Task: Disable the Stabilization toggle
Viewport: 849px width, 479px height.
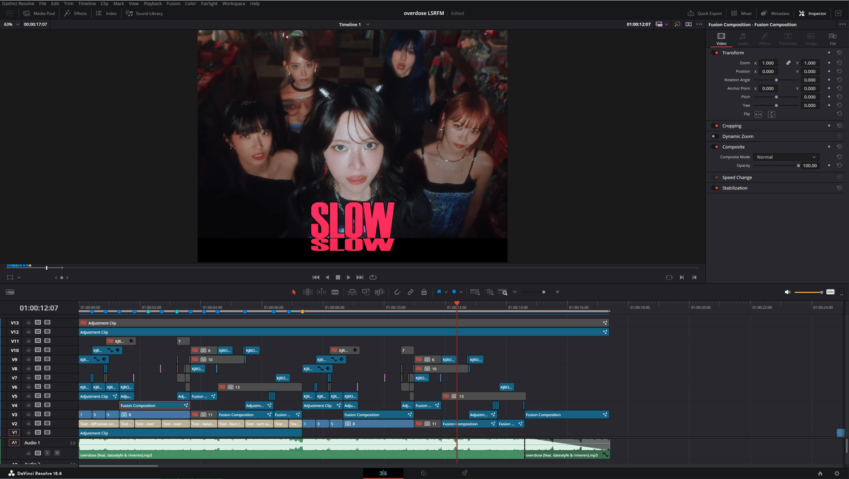Action: coord(717,188)
